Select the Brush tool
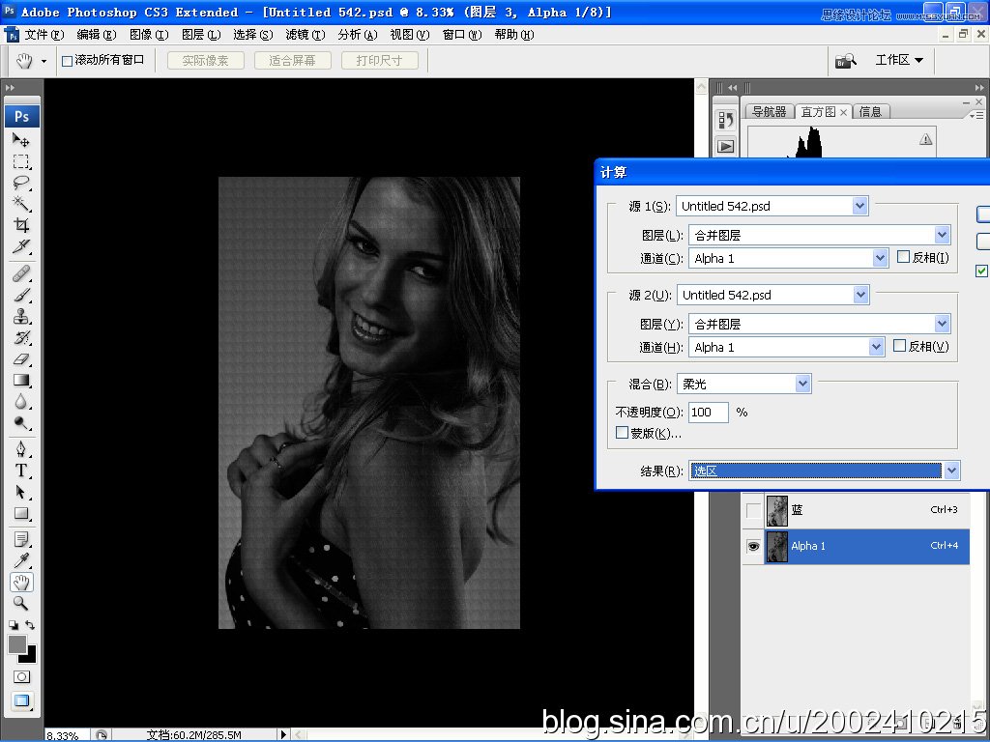 (21, 296)
